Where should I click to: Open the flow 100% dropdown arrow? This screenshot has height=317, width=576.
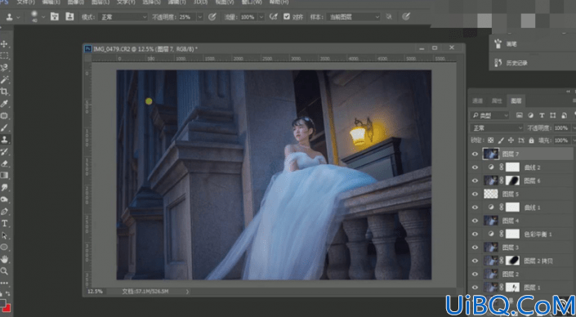pos(261,17)
